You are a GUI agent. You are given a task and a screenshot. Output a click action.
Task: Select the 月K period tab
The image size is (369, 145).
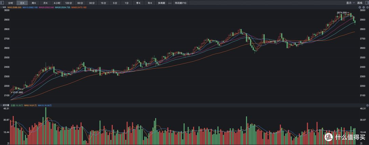(45, 3)
